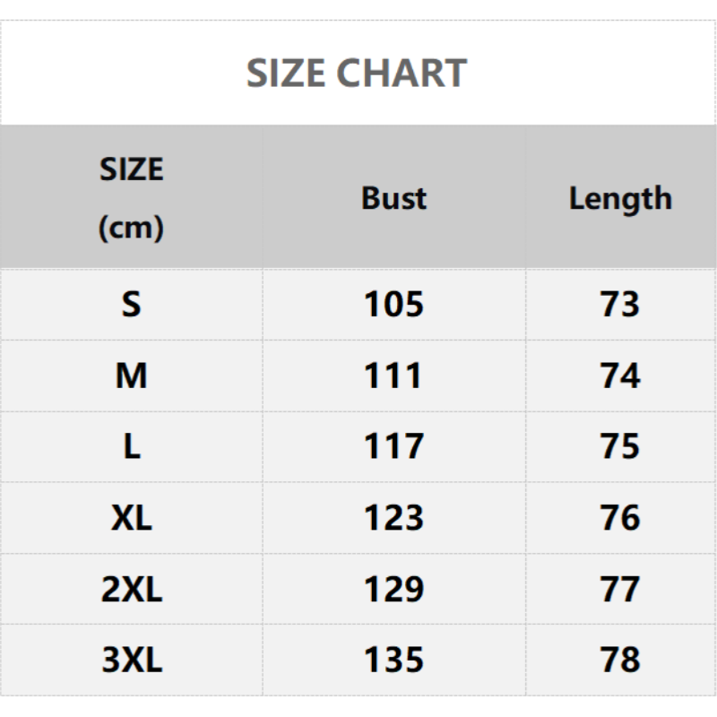Select the Length column header
This screenshot has width=717, height=717.
tap(620, 198)
